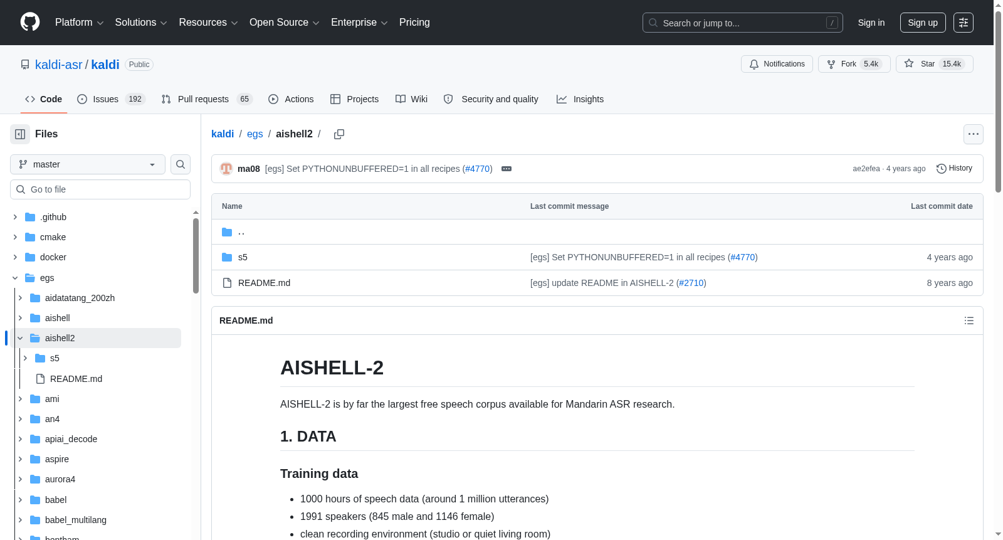Expand the cmake folder chevron

coord(15,237)
